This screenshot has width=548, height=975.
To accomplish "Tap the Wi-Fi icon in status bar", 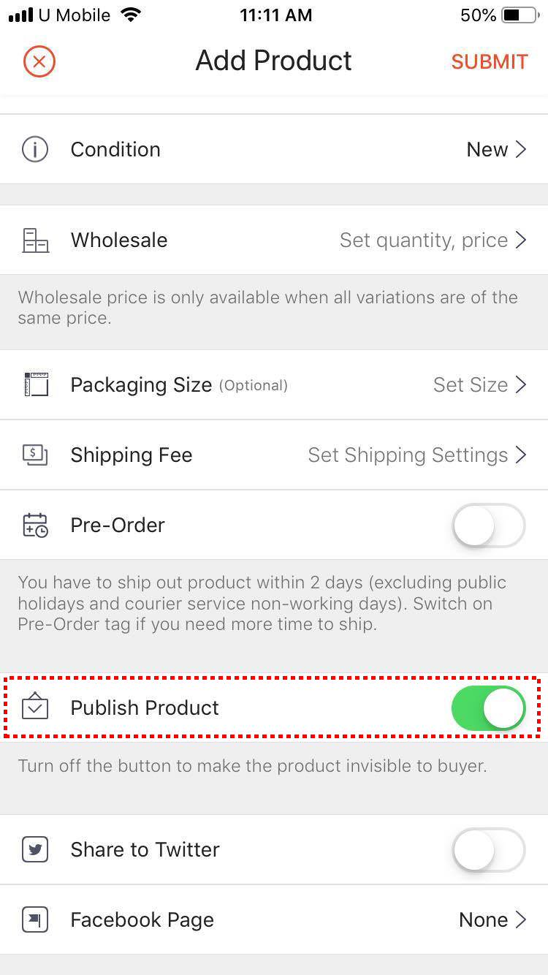I will (132, 13).
